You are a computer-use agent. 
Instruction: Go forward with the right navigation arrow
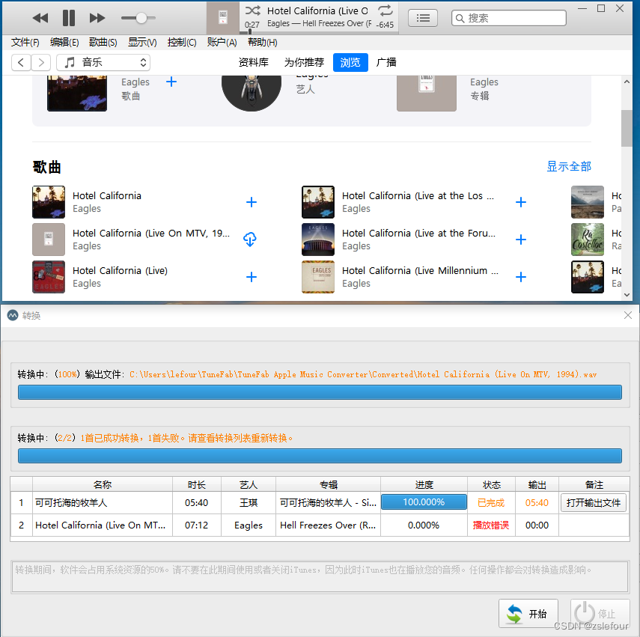click(x=41, y=62)
